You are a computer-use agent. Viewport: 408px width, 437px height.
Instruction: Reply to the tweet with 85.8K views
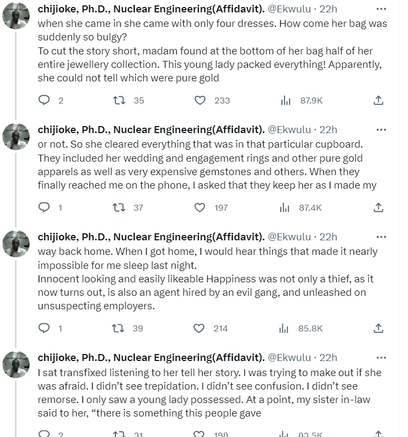tap(45, 328)
